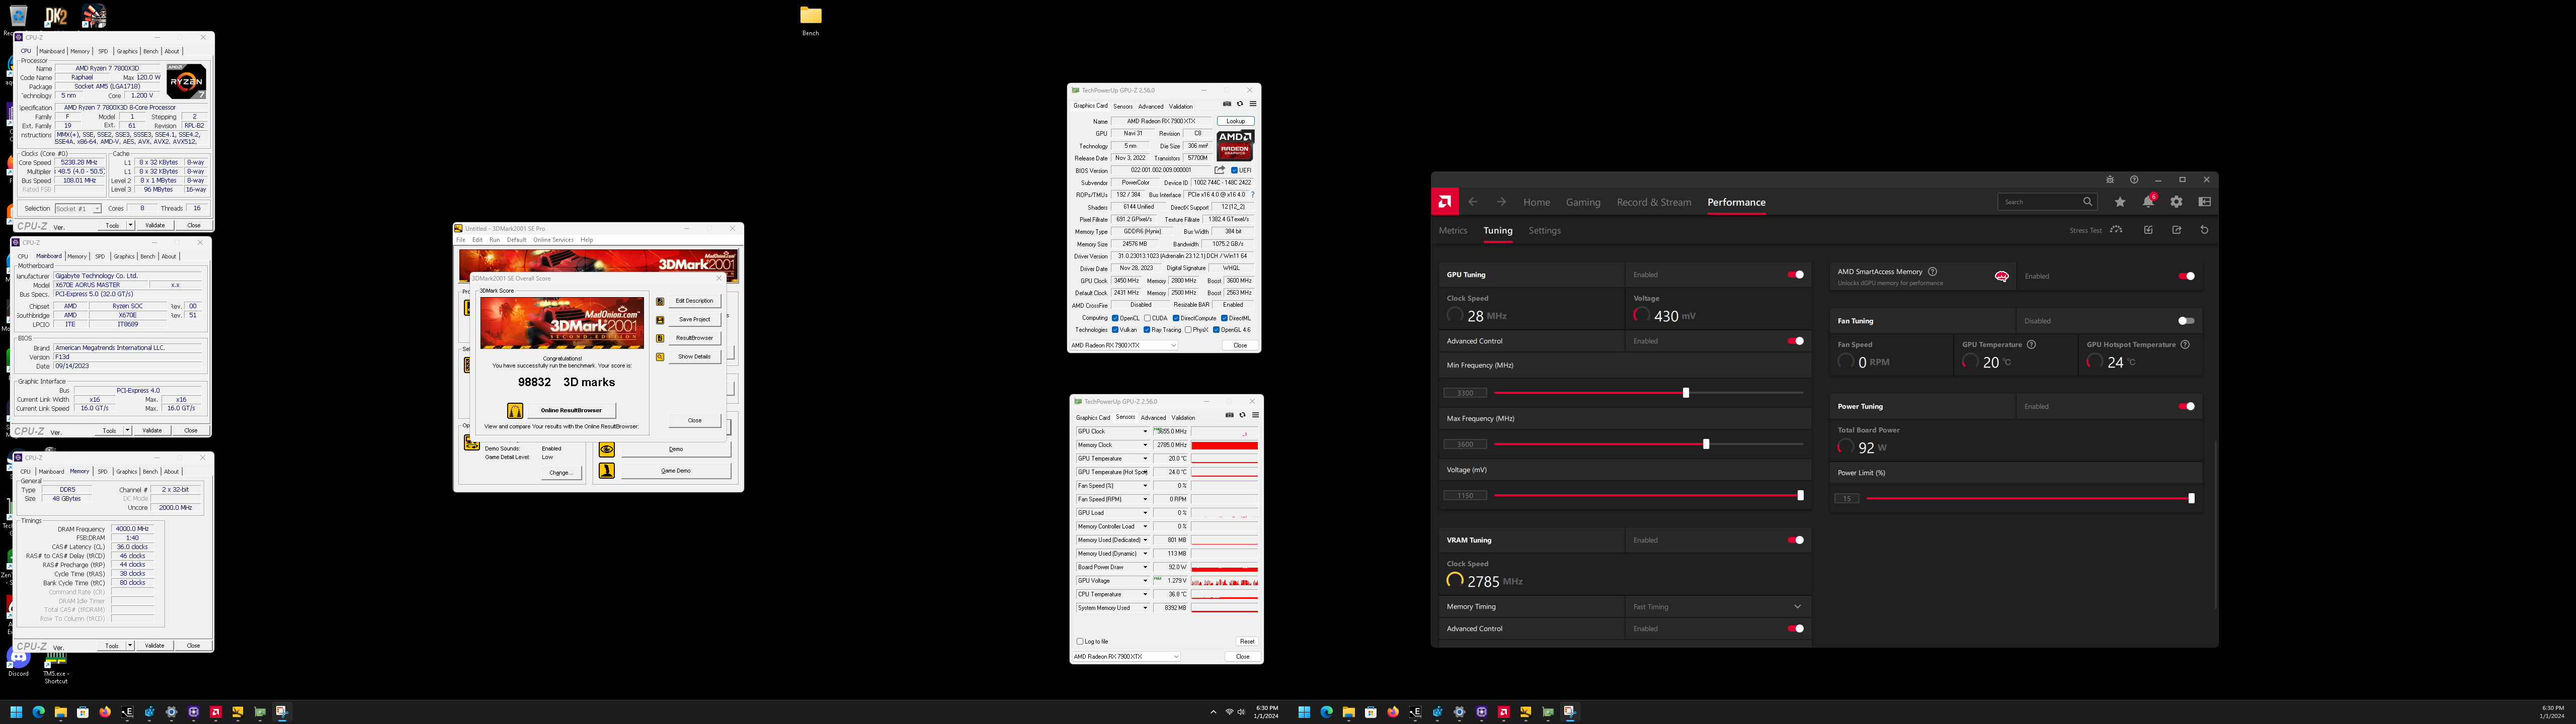Click the refresh icon in GPU-Z Sensors window

point(1242,415)
